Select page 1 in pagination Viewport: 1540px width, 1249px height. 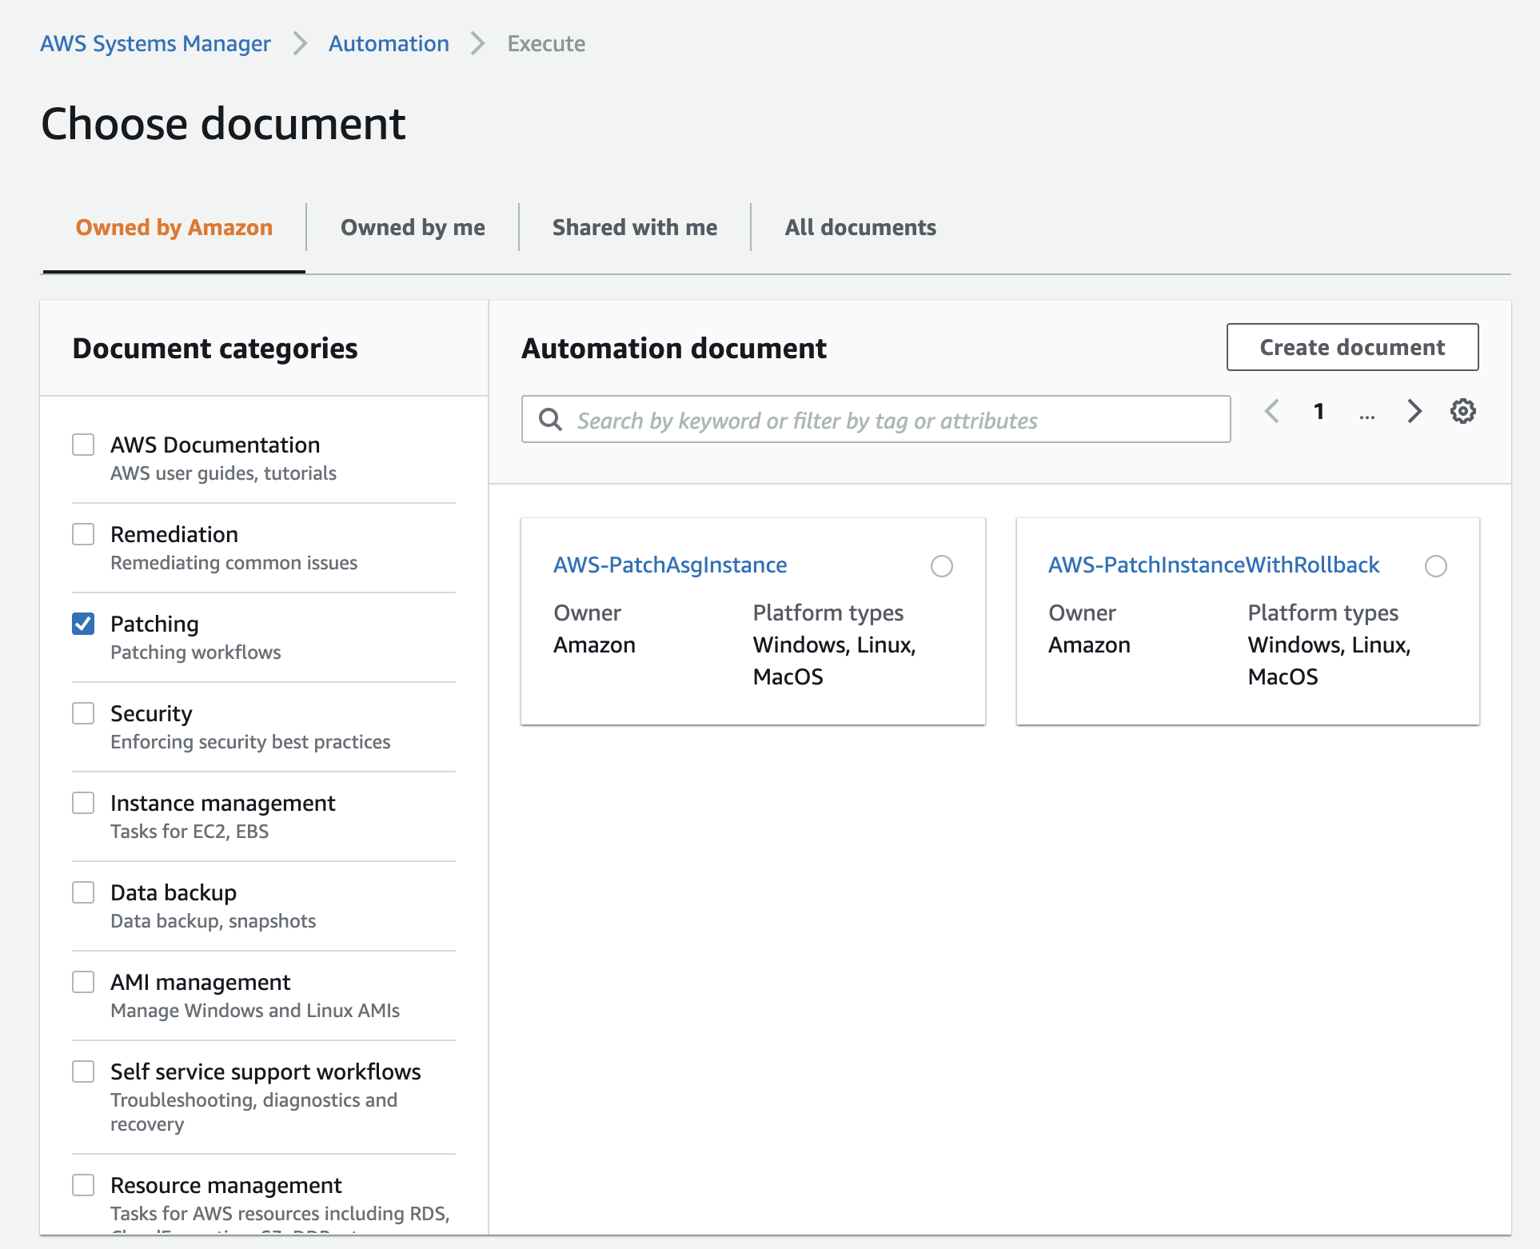[x=1319, y=411]
